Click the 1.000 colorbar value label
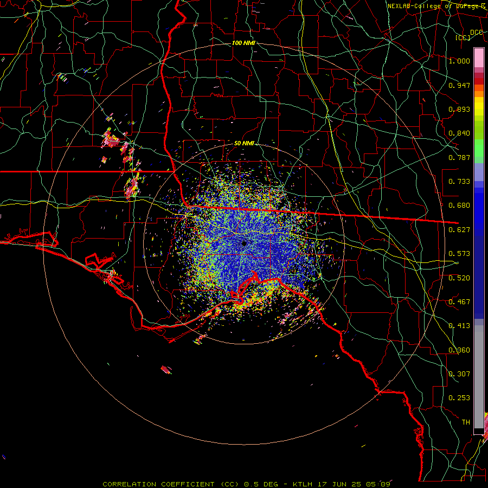 [459, 61]
